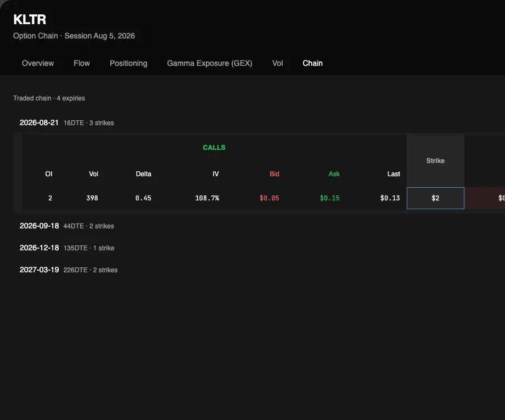The height and width of the screenshot is (420, 505).
Task: Click the IV column header
Action: [x=216, y=174]
